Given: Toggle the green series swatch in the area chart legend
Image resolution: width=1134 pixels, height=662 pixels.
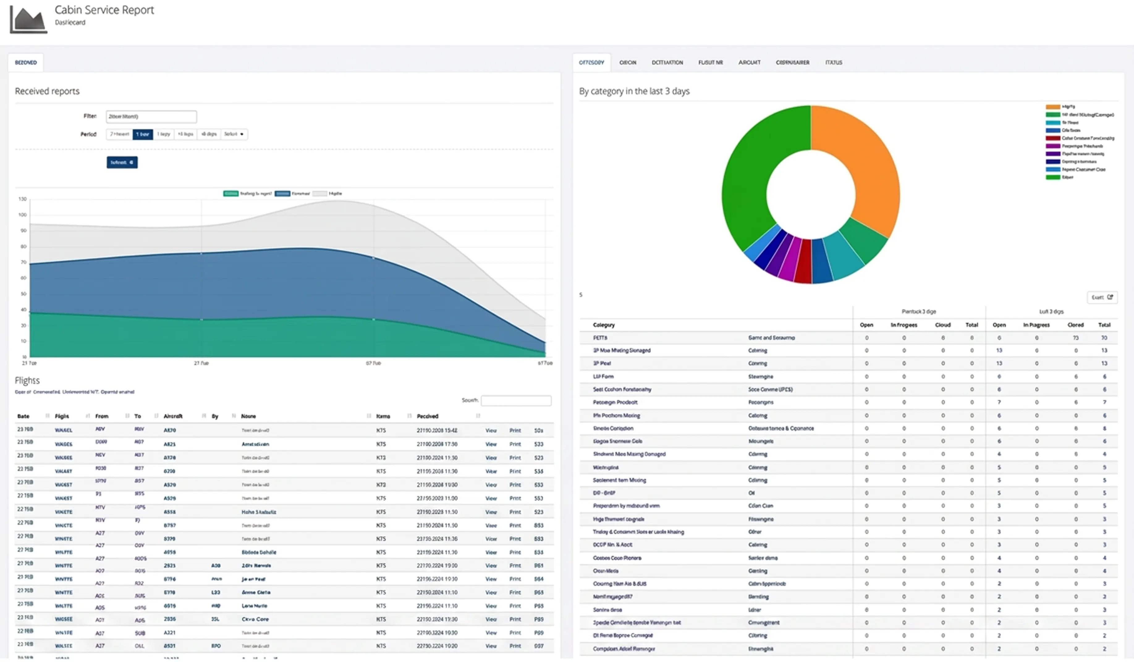Looking at the screenshot, I should 231,193.
